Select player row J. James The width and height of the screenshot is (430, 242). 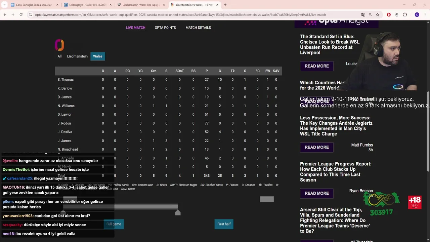168,141
